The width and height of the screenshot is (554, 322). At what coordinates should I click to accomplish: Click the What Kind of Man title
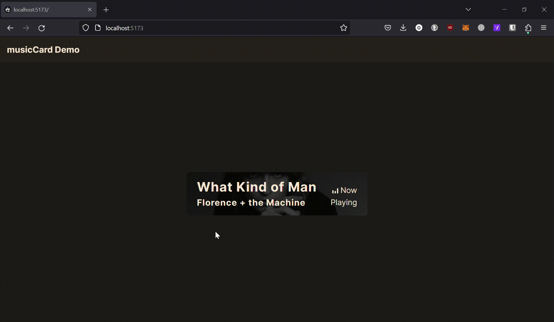click(256, 187)
